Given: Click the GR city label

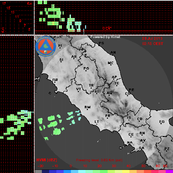Looking at the screenshot, I should [55, 80].
